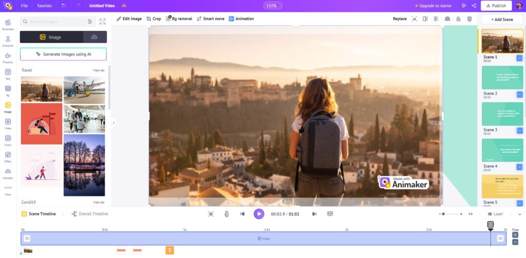Expand the image library to full view
Screen dimensions: 526x258
[102, 22]
